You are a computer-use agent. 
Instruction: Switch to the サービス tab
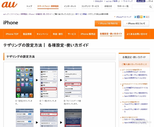(72, 34)
